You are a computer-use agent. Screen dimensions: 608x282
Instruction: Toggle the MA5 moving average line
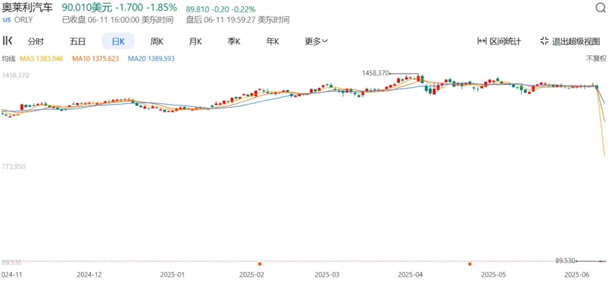[x=41, y=58]
